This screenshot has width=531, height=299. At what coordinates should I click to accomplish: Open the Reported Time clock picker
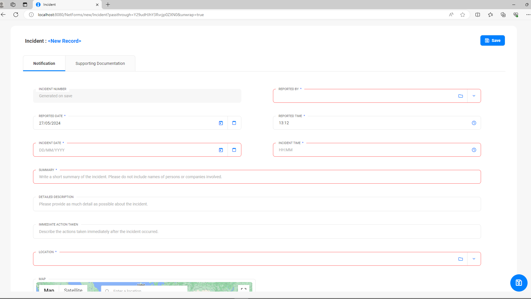click(x=474, y=123)
